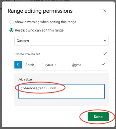
Task: Select Restrict who can edit radio button
Action: click(11, 30)
